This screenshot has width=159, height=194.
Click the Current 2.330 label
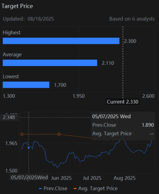(123, 102)
